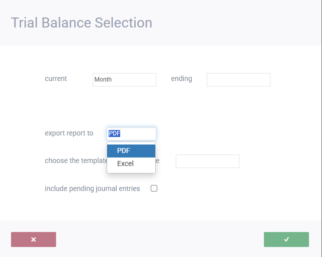Click the highlighted PDF text in field
The width and height of the screenshot is (322, 257).
114,133
